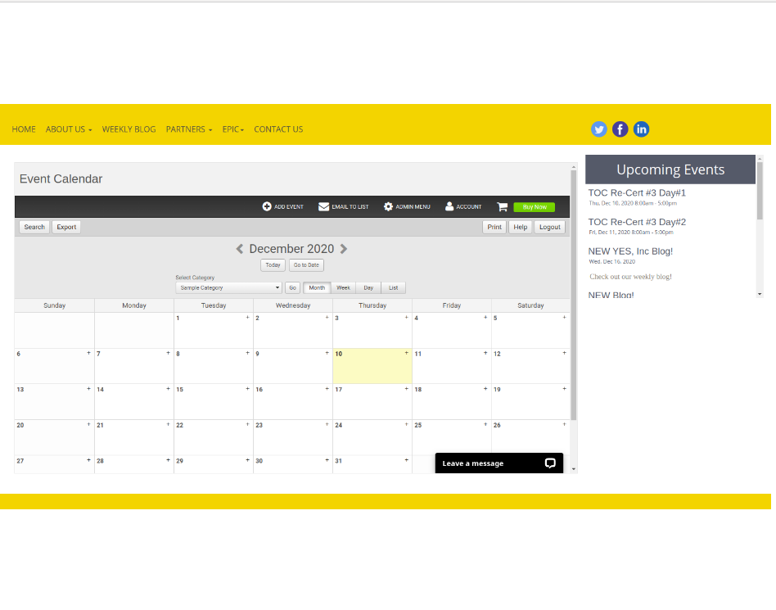The width and height of the screenshot is (776, 610).
Task: Switch to List view
Action: 393,288
